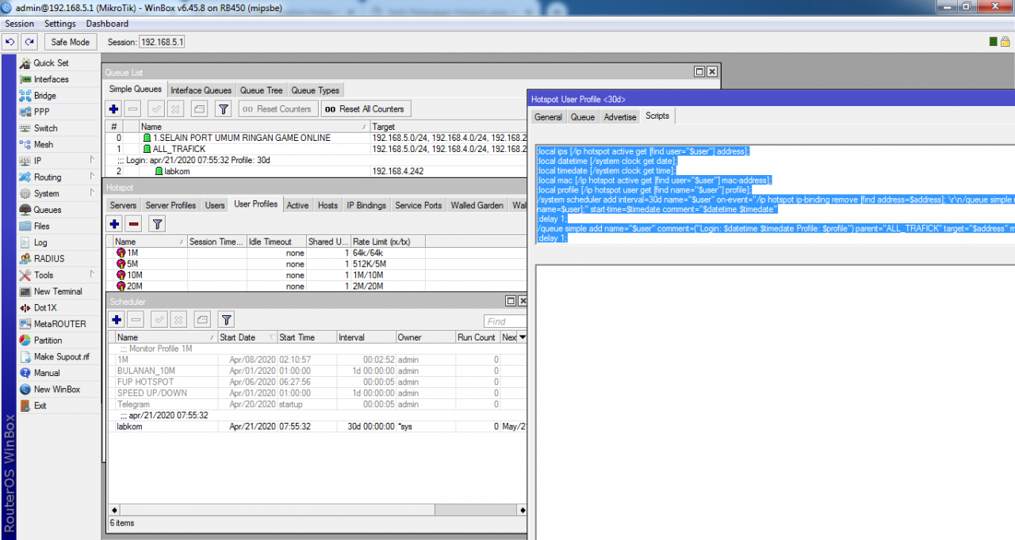Open New Terminal from the sidebar
The height and width of the screenshot is (540, 1015).
[x=57, y=291]
